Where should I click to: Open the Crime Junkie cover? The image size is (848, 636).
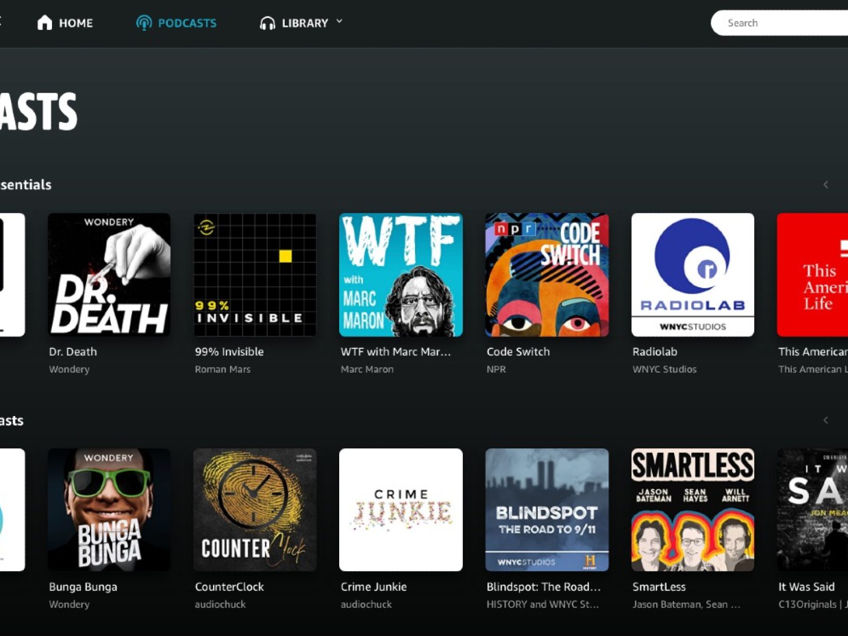[x=401, y=510]
